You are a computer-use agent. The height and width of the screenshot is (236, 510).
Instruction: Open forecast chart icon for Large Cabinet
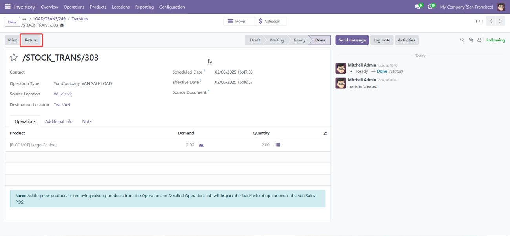201,145
